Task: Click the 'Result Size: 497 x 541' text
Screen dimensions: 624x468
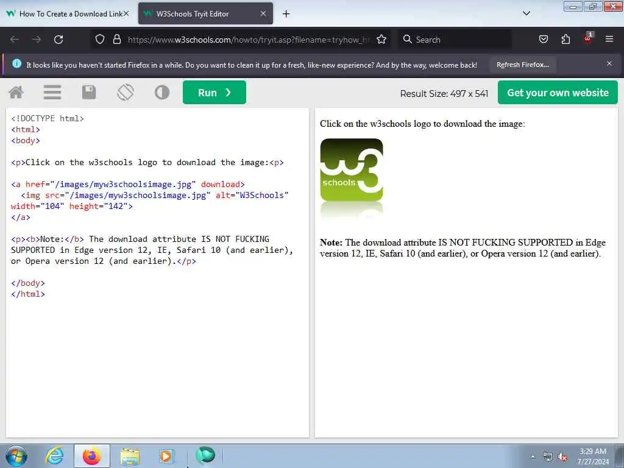Action: pyautogui.click(x=444, y=93)
